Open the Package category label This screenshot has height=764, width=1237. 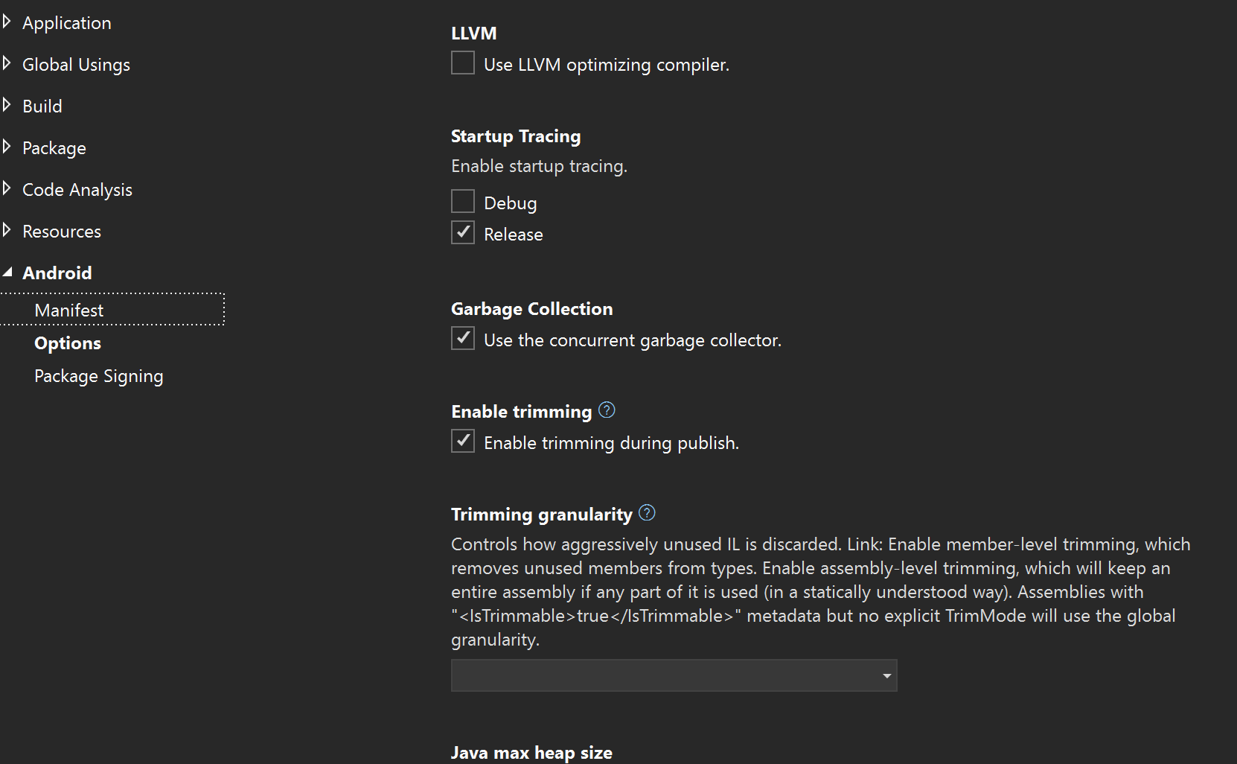(54, 148)
